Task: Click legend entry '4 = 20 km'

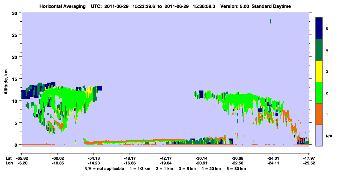Action: [x=212, y=169]
